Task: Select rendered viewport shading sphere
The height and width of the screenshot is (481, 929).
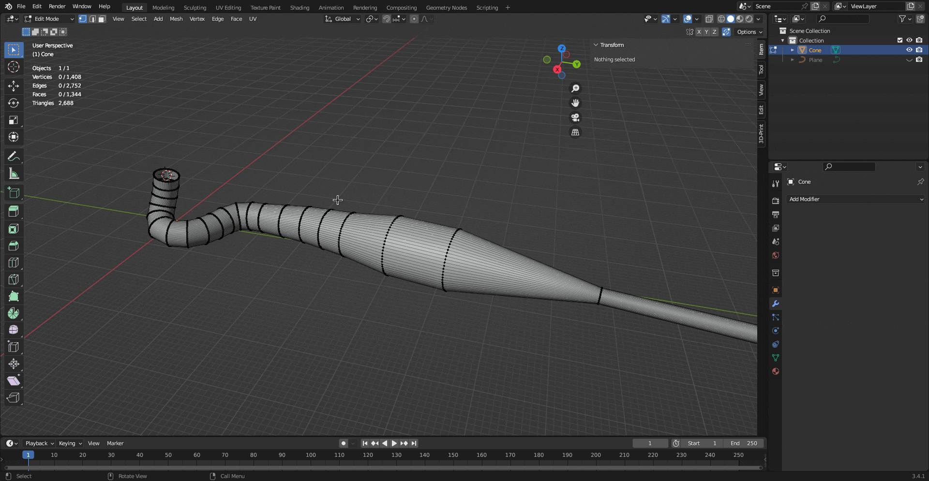Action: tap(749, 19)
